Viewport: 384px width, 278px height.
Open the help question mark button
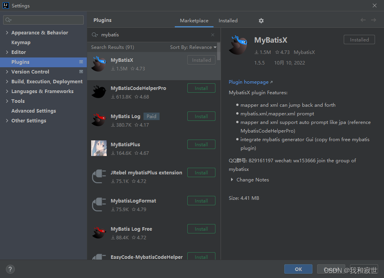pos(10,269)
